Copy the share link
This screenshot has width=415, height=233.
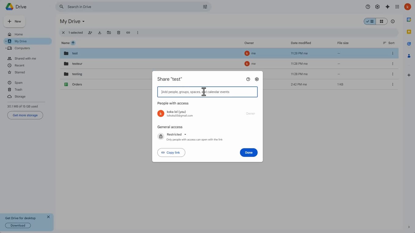pyautogui.click(x=171, y=152)
